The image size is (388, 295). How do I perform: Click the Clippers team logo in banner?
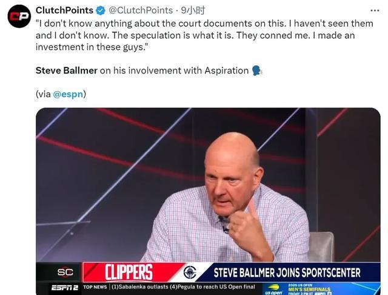click(x=190, y=272)
